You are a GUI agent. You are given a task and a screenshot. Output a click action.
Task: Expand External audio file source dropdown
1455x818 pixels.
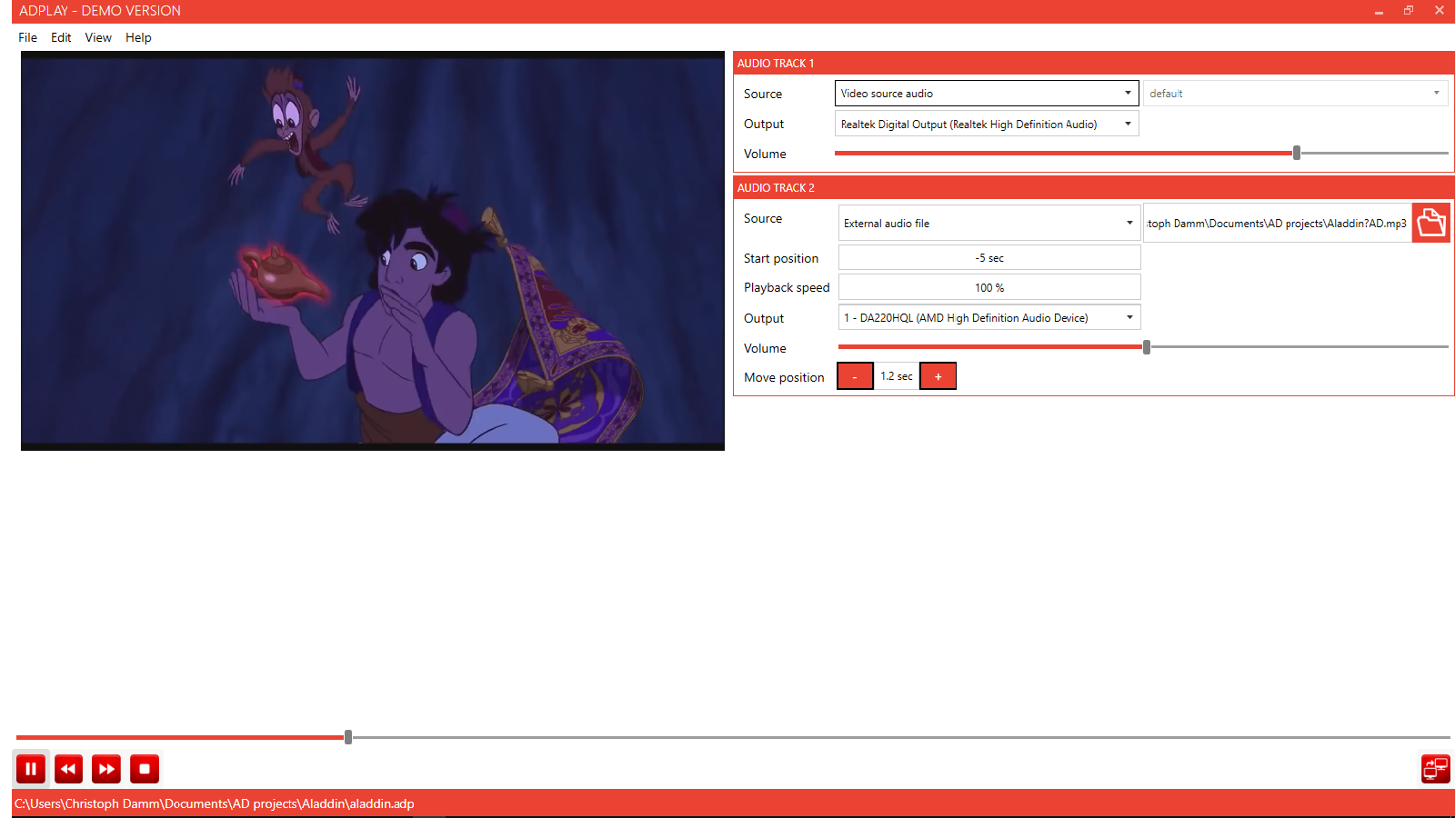[x=989, y=223]
